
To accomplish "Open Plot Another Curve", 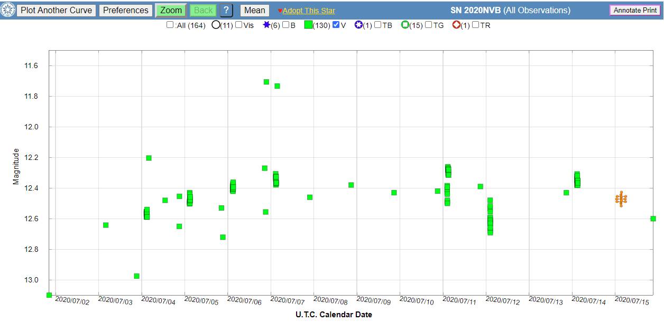I will [56, 10].
